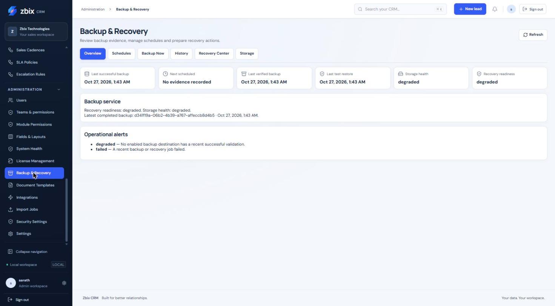Click the Operational alerts heading
The width and height of the screenshot is (555, 306).
tap(106, 135)
